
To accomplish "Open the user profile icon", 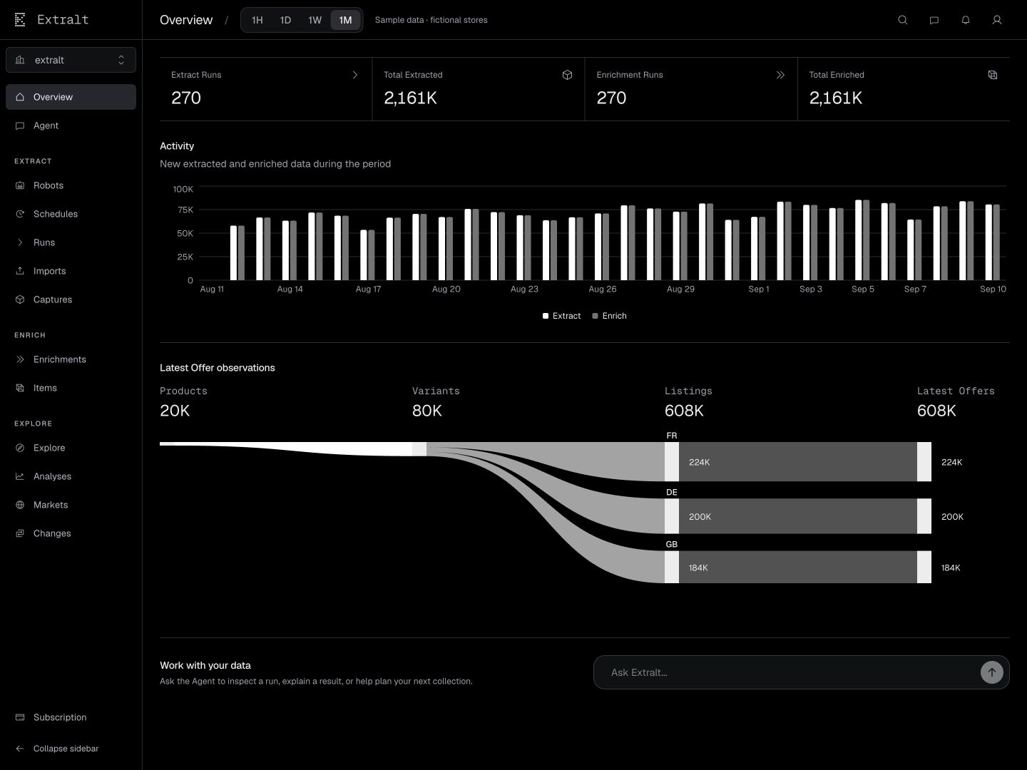I will [997, 20].
